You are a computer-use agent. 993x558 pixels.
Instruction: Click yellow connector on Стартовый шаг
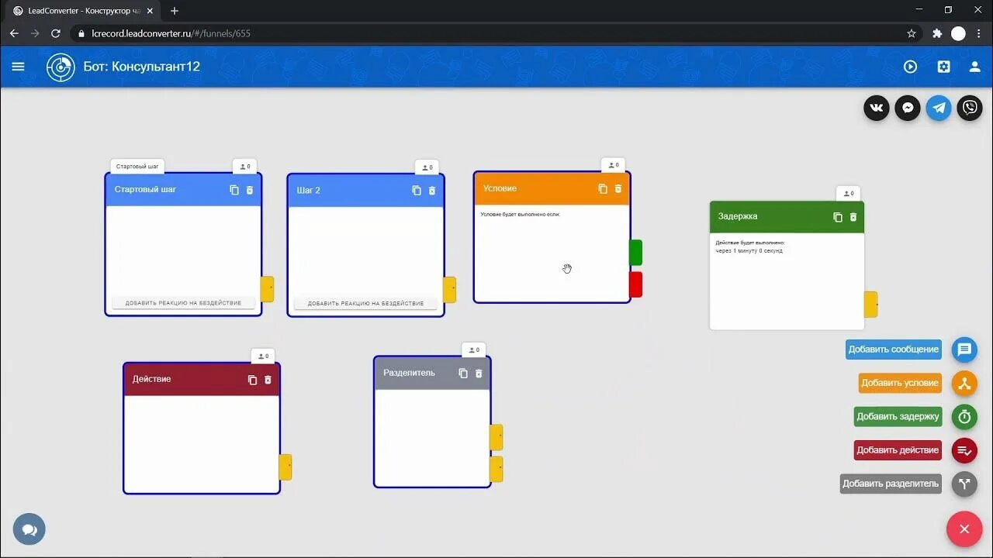coord(267,288)
